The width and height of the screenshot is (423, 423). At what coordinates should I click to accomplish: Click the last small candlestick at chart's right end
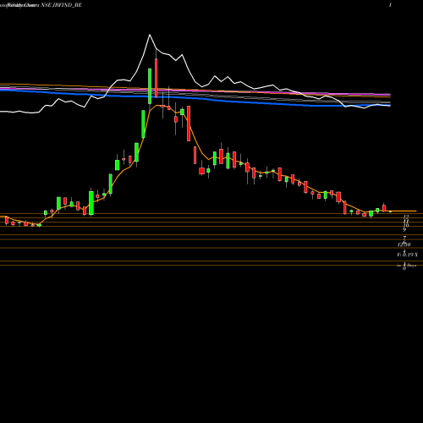coord(391,211)
